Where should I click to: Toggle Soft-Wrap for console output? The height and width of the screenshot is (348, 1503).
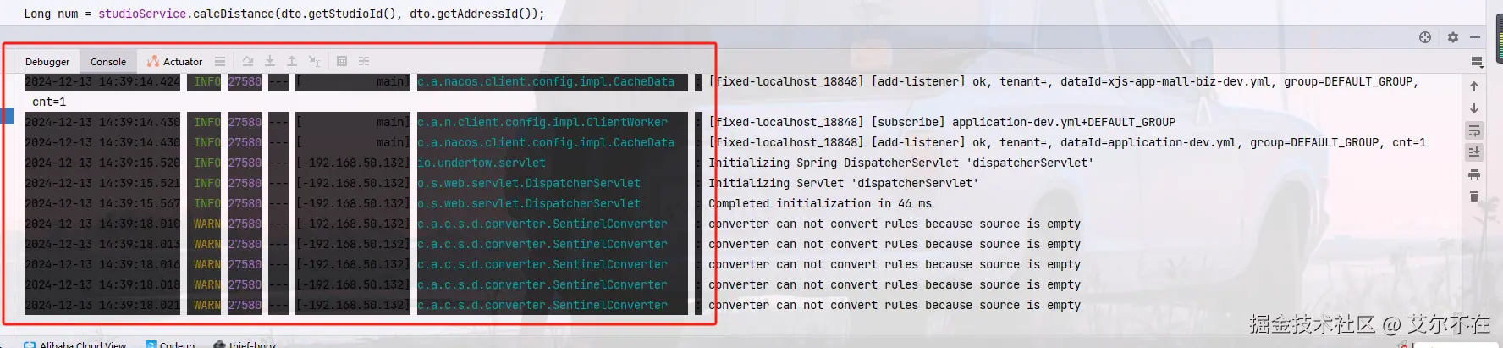coord(1474,130)
